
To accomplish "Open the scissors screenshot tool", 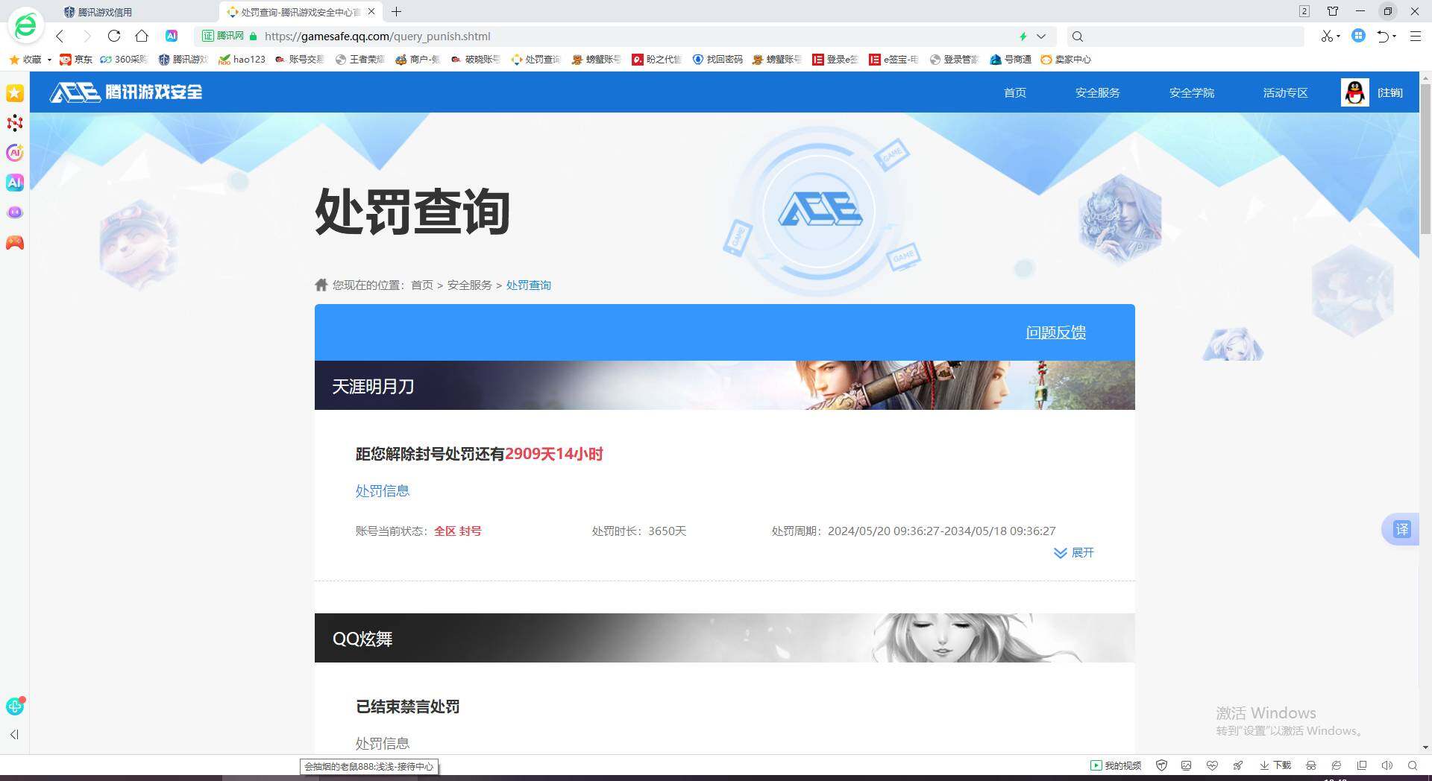I will tap(1327, 36).
